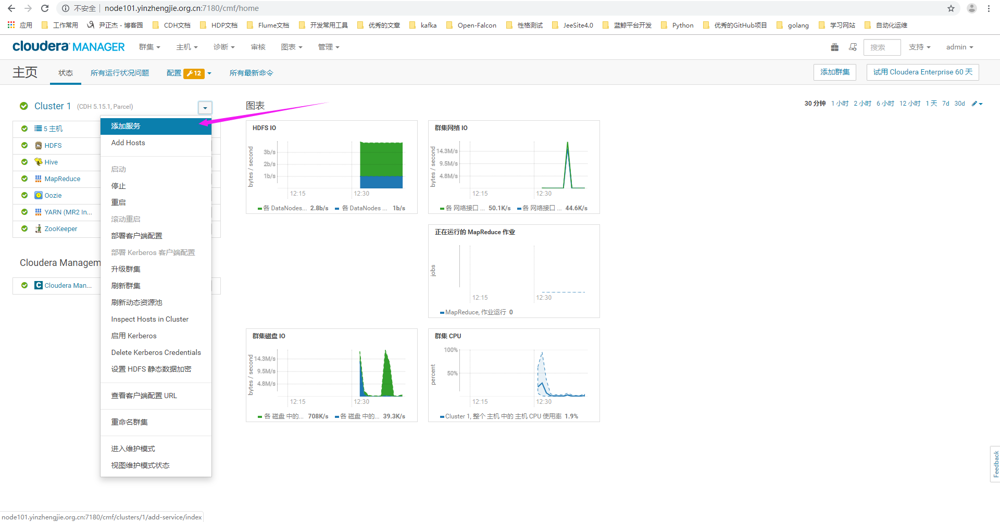Screen dimensions: 1000x522
Task: Click the Cloudera Management Service icon
Action: (x=39, y=286)
